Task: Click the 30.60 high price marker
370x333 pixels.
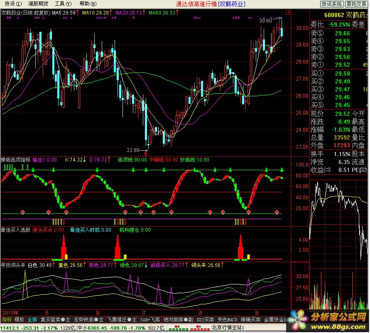Action: (x=266, y=20)
